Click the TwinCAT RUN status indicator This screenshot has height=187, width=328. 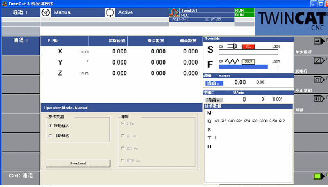pos(244,10)
